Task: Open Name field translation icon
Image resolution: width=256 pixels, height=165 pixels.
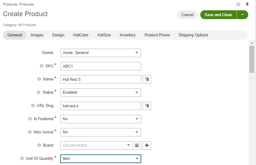Action: coord(147,79)
